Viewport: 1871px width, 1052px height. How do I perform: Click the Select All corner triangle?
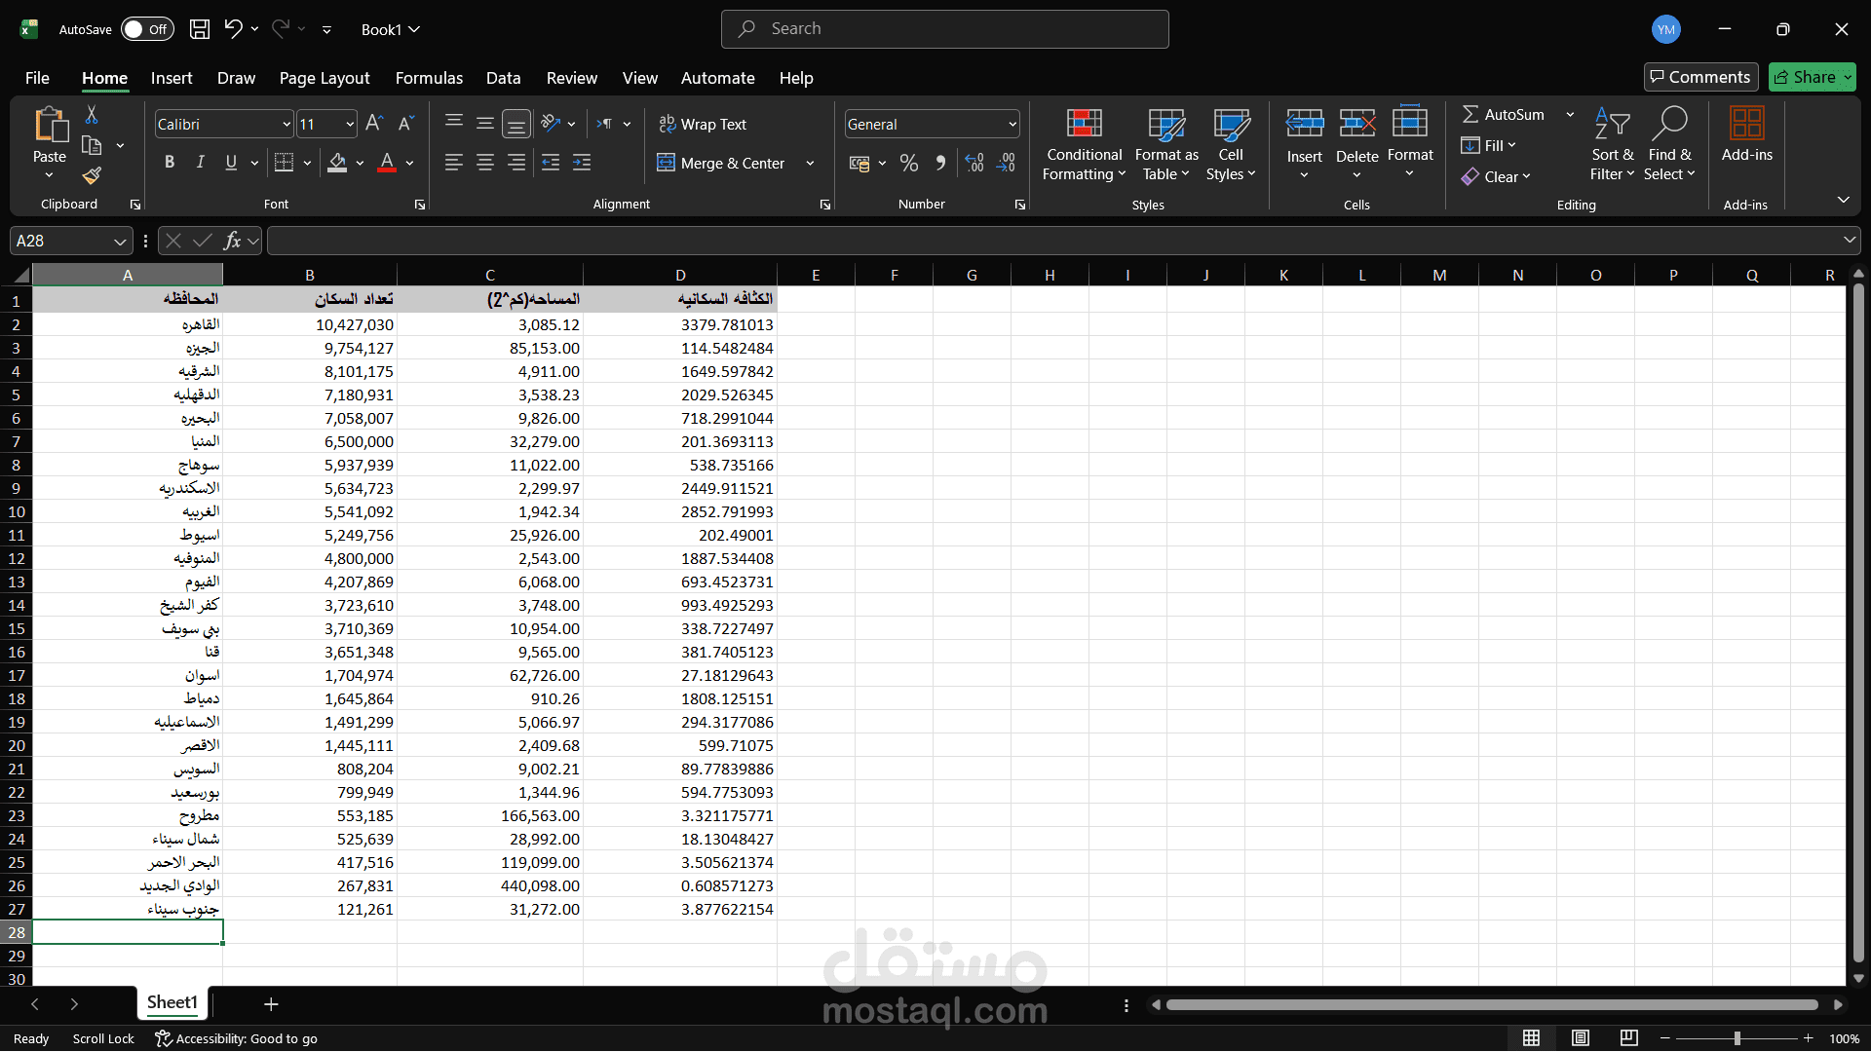[21, 276]
